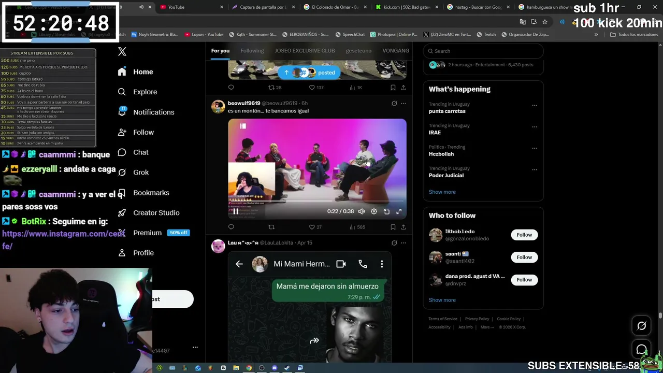Image resolution: width=663 pixels, height=373 pixels.
Task: Share the beowulf9619 post
Action: 403,227
